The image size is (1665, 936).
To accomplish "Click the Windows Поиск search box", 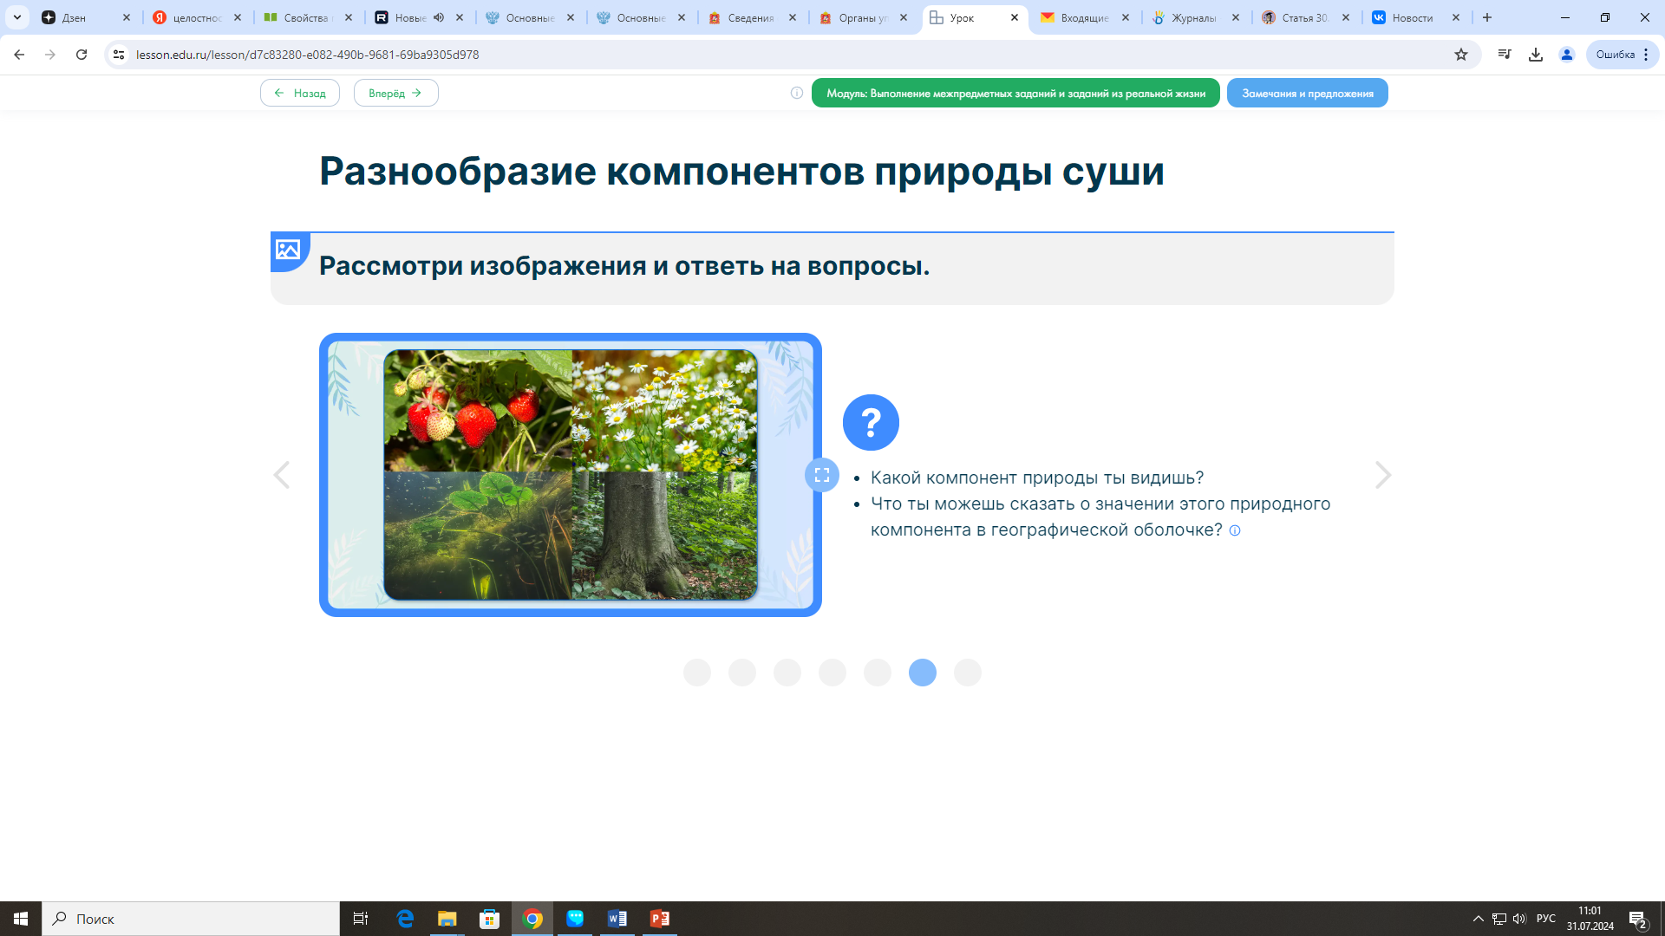I will [x=191, y=919].
